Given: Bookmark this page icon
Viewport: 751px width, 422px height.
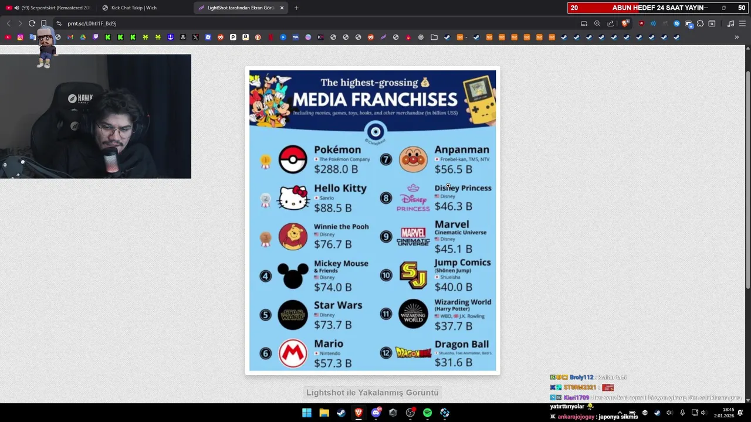Looking at the screenshot, I should pyautogui.click(x=43, y=23).
